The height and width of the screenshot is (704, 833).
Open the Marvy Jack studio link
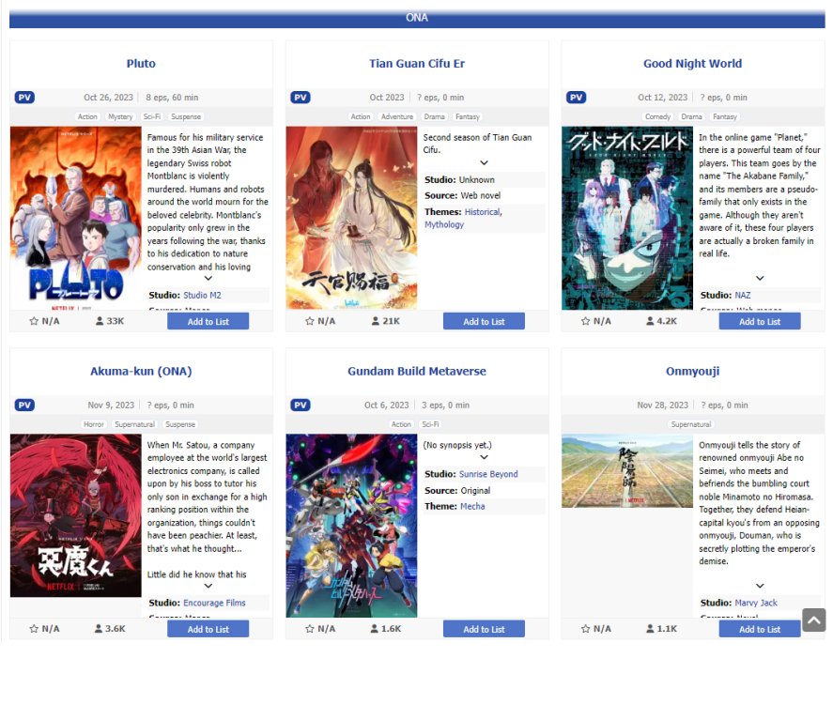click(x=756, y=604)
